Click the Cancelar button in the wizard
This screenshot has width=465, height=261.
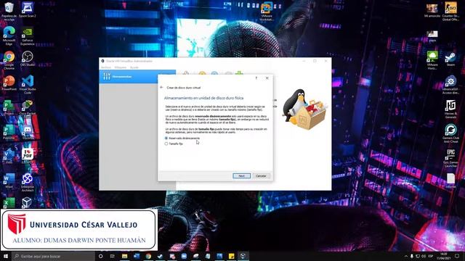(x=261, y=175)
